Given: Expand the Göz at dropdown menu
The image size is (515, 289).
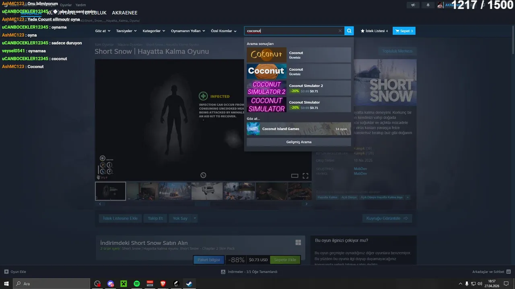Looking at the screenshot, I should (103, 31).
